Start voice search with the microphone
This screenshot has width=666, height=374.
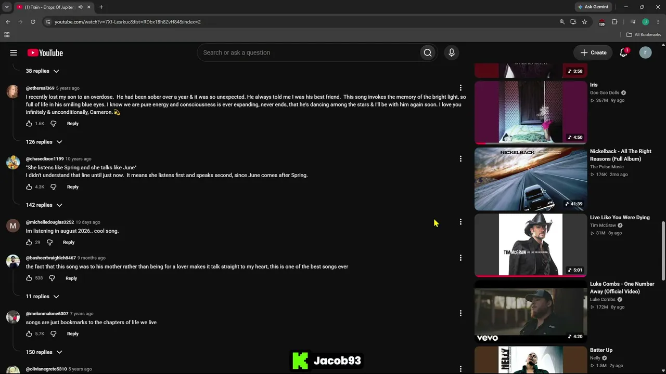[x=451, y=52]
